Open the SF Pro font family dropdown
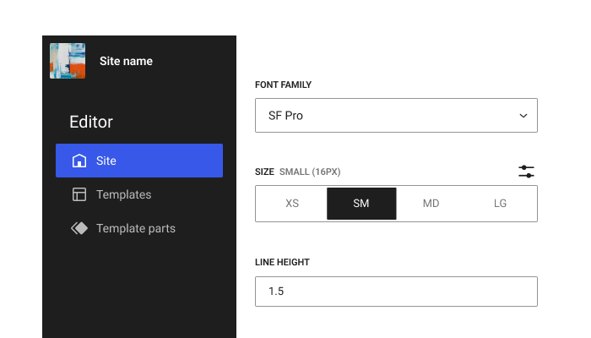Image resolution: width=591 pixels, height=338 pixels. coord(396,116)
